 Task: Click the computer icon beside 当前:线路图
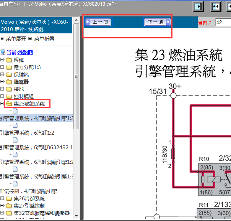click(x=3, y=53)
